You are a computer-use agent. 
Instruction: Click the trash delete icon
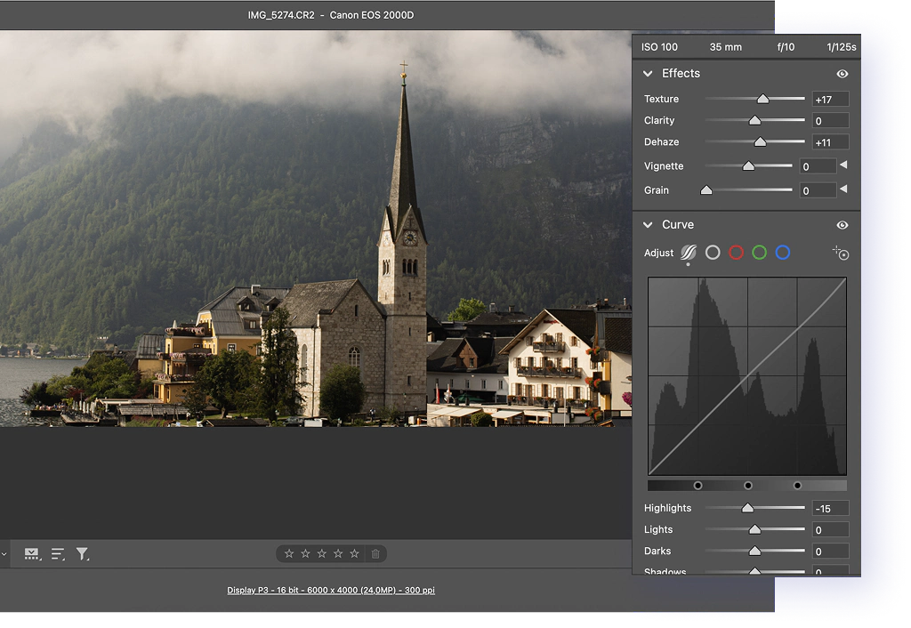coord(375,554)
